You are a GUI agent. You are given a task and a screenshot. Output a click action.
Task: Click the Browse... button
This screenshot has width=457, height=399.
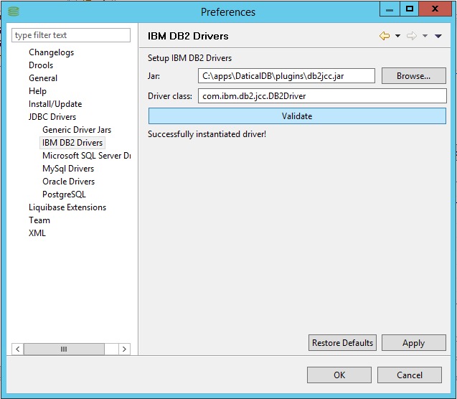(413, 76)
